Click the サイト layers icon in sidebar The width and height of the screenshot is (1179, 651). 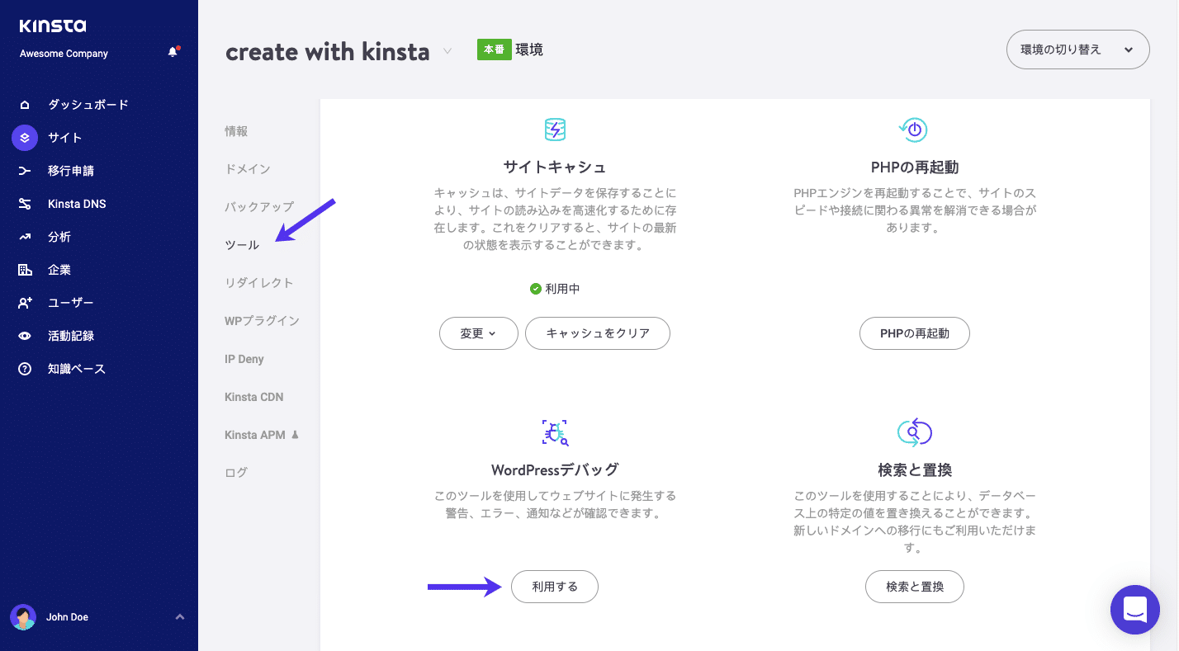click(x=25, y=138)
